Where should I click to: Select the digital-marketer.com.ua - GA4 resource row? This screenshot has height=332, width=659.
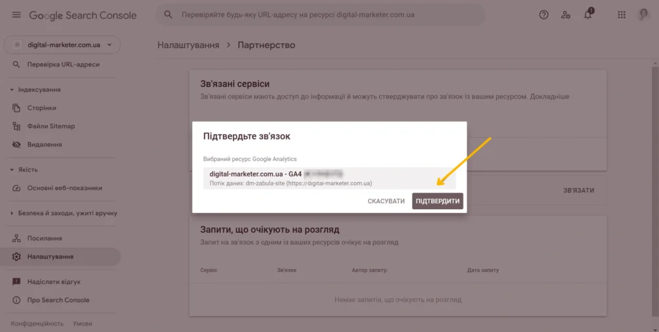(329, 178)
